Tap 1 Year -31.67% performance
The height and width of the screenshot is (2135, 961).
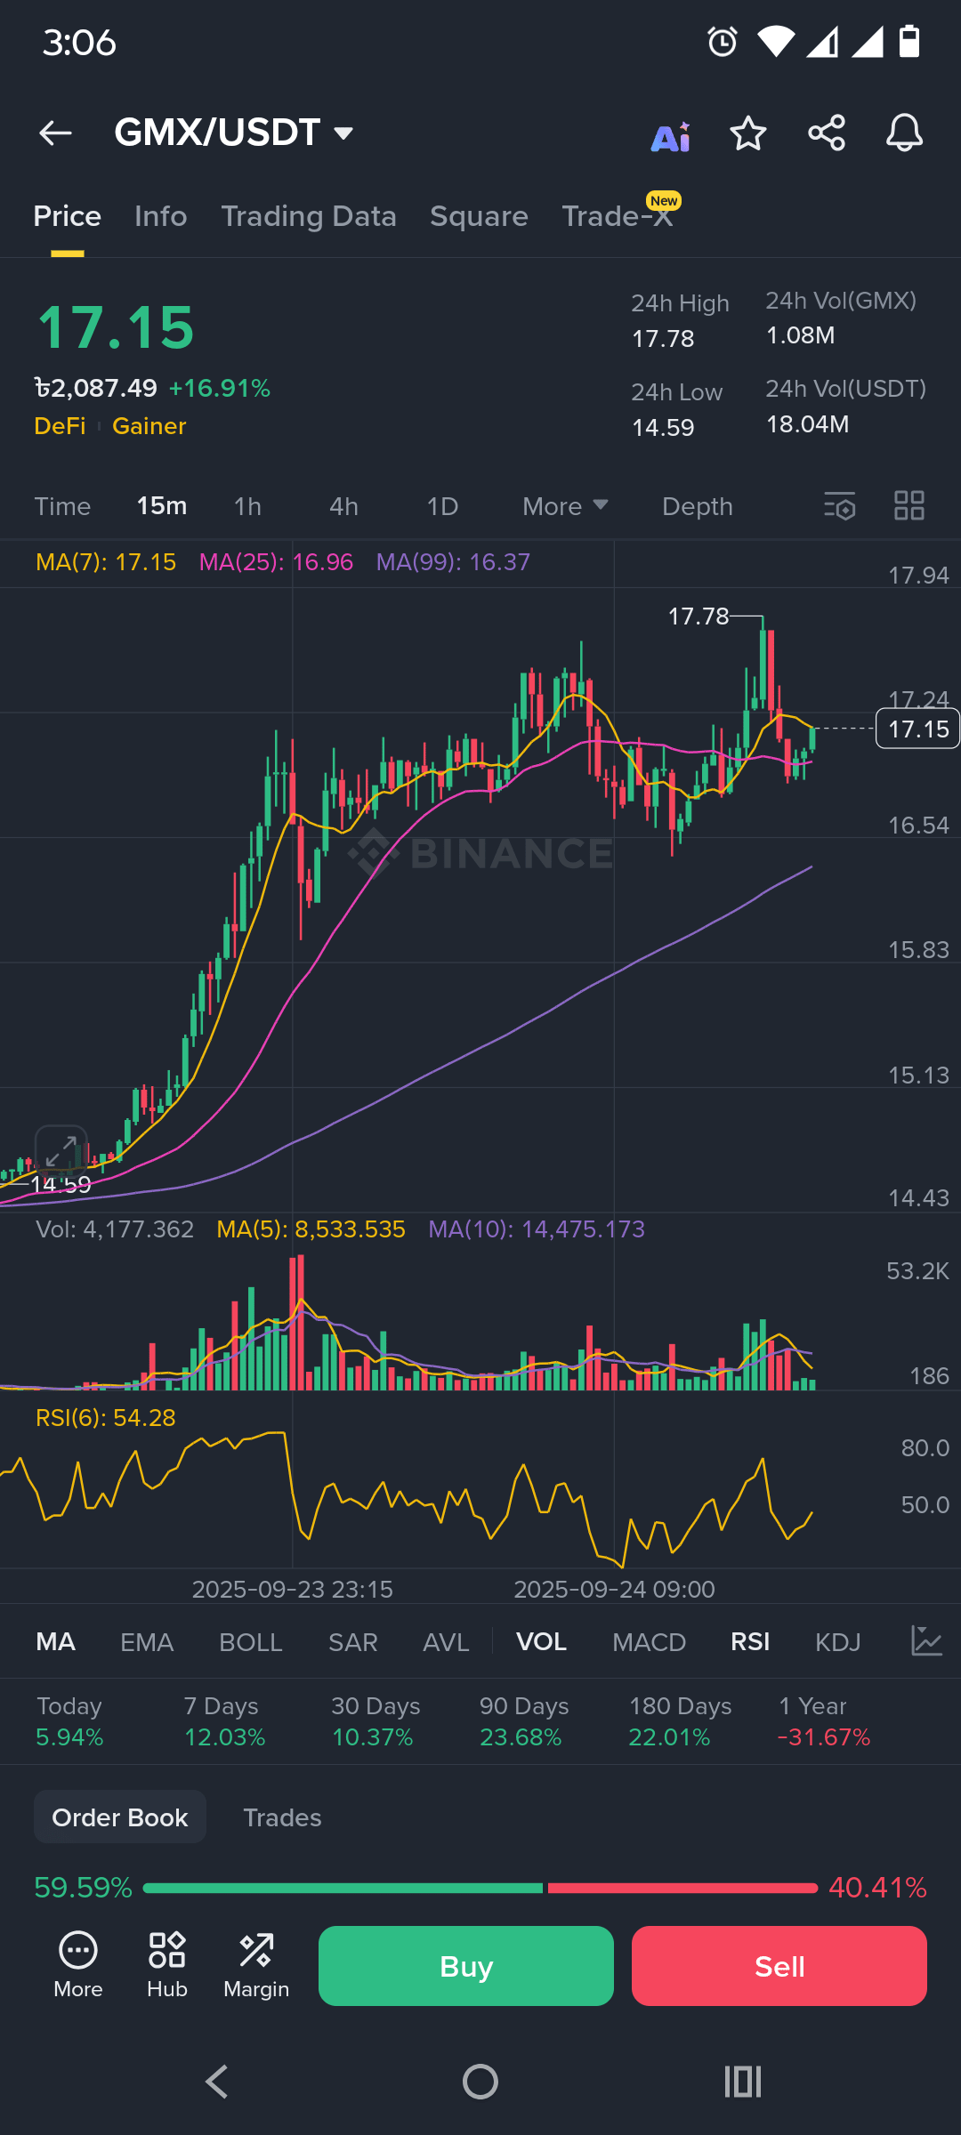tap(824, 1721)
